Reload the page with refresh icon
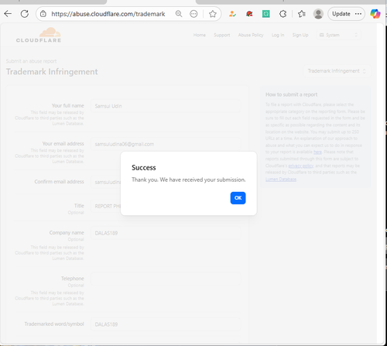The image size is (387, 346). click(25, 14)
